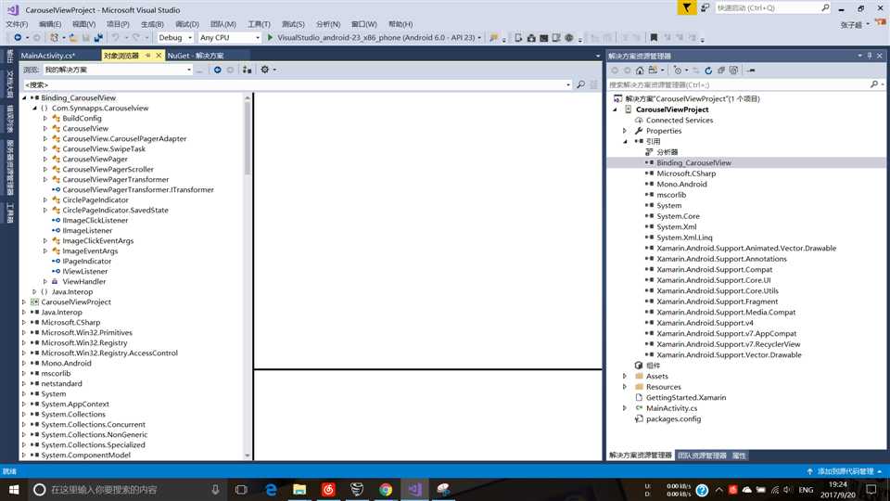This screenshot has width=890, height=501.
Task: Expand the CarouselView class node
Action: (x=45, y=128)
